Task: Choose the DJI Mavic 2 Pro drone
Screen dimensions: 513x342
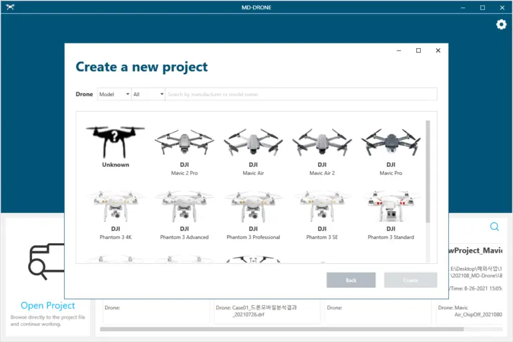Action: pyautogui.click(x=184, y=143)
